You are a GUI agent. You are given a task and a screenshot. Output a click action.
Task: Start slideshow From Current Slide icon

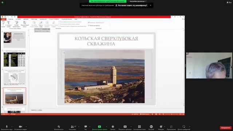8,23
